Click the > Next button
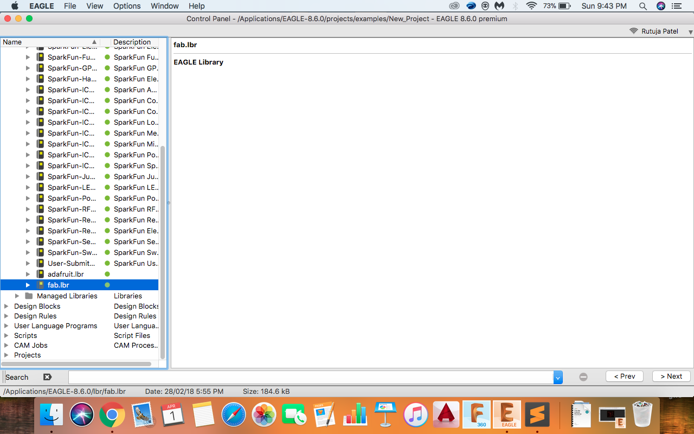The width and height of the screenshot is (694, 434). [671, 376]
